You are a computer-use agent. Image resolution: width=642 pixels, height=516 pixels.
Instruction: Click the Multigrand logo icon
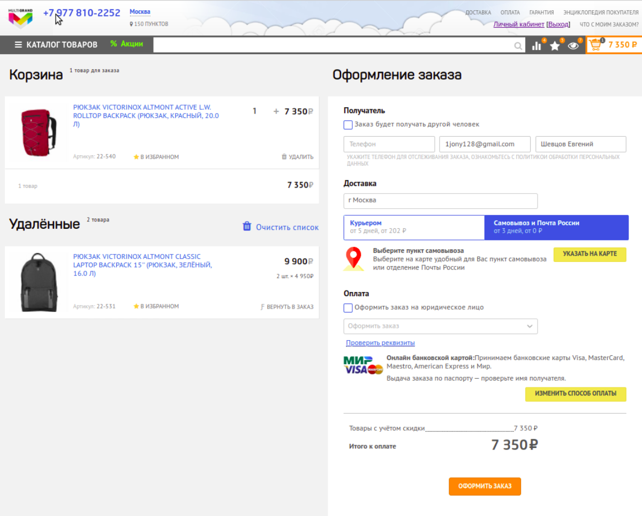[x=20, y=18]
